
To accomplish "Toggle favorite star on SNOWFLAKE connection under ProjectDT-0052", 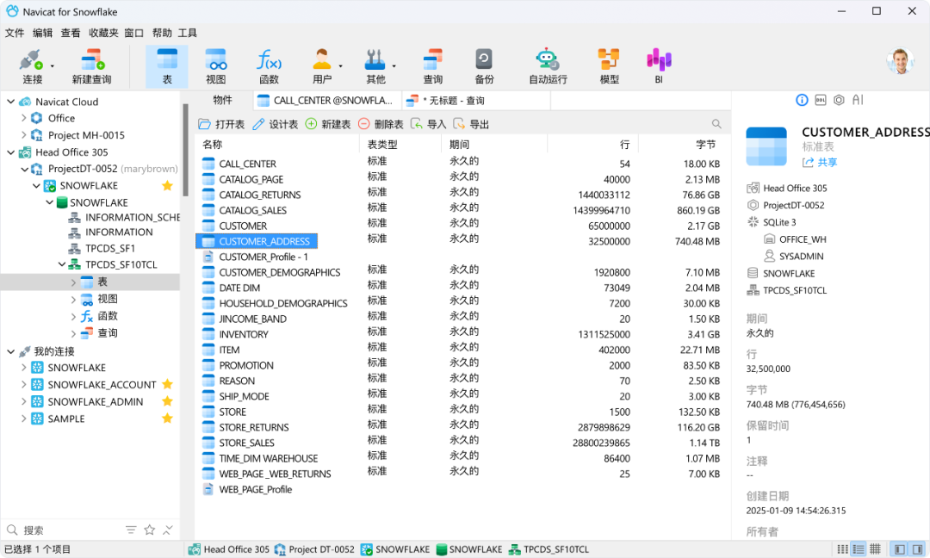I will point(167,186).
